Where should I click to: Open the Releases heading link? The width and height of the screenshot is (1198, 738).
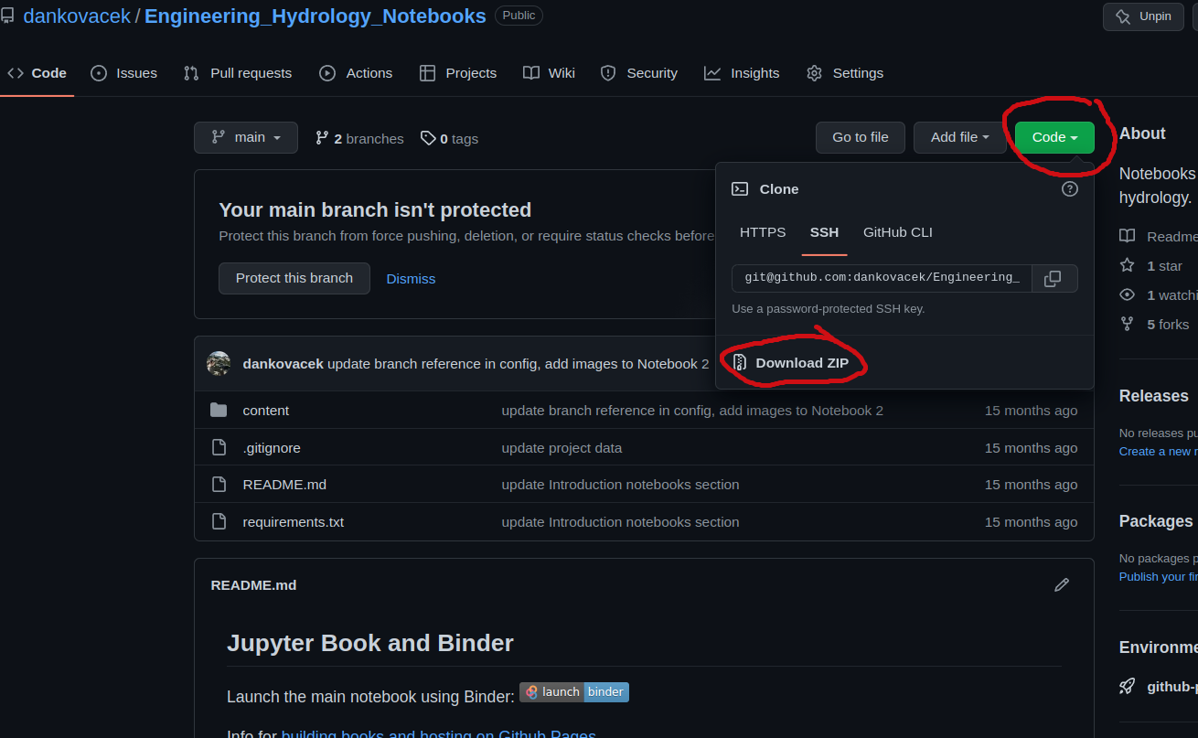1154,396
